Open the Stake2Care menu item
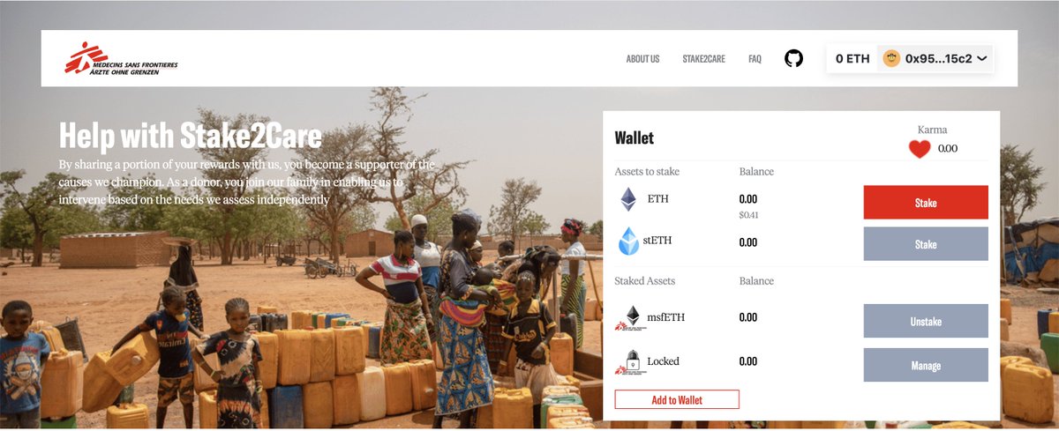This screenshot has height=431, width=1059. pos(703,59)
